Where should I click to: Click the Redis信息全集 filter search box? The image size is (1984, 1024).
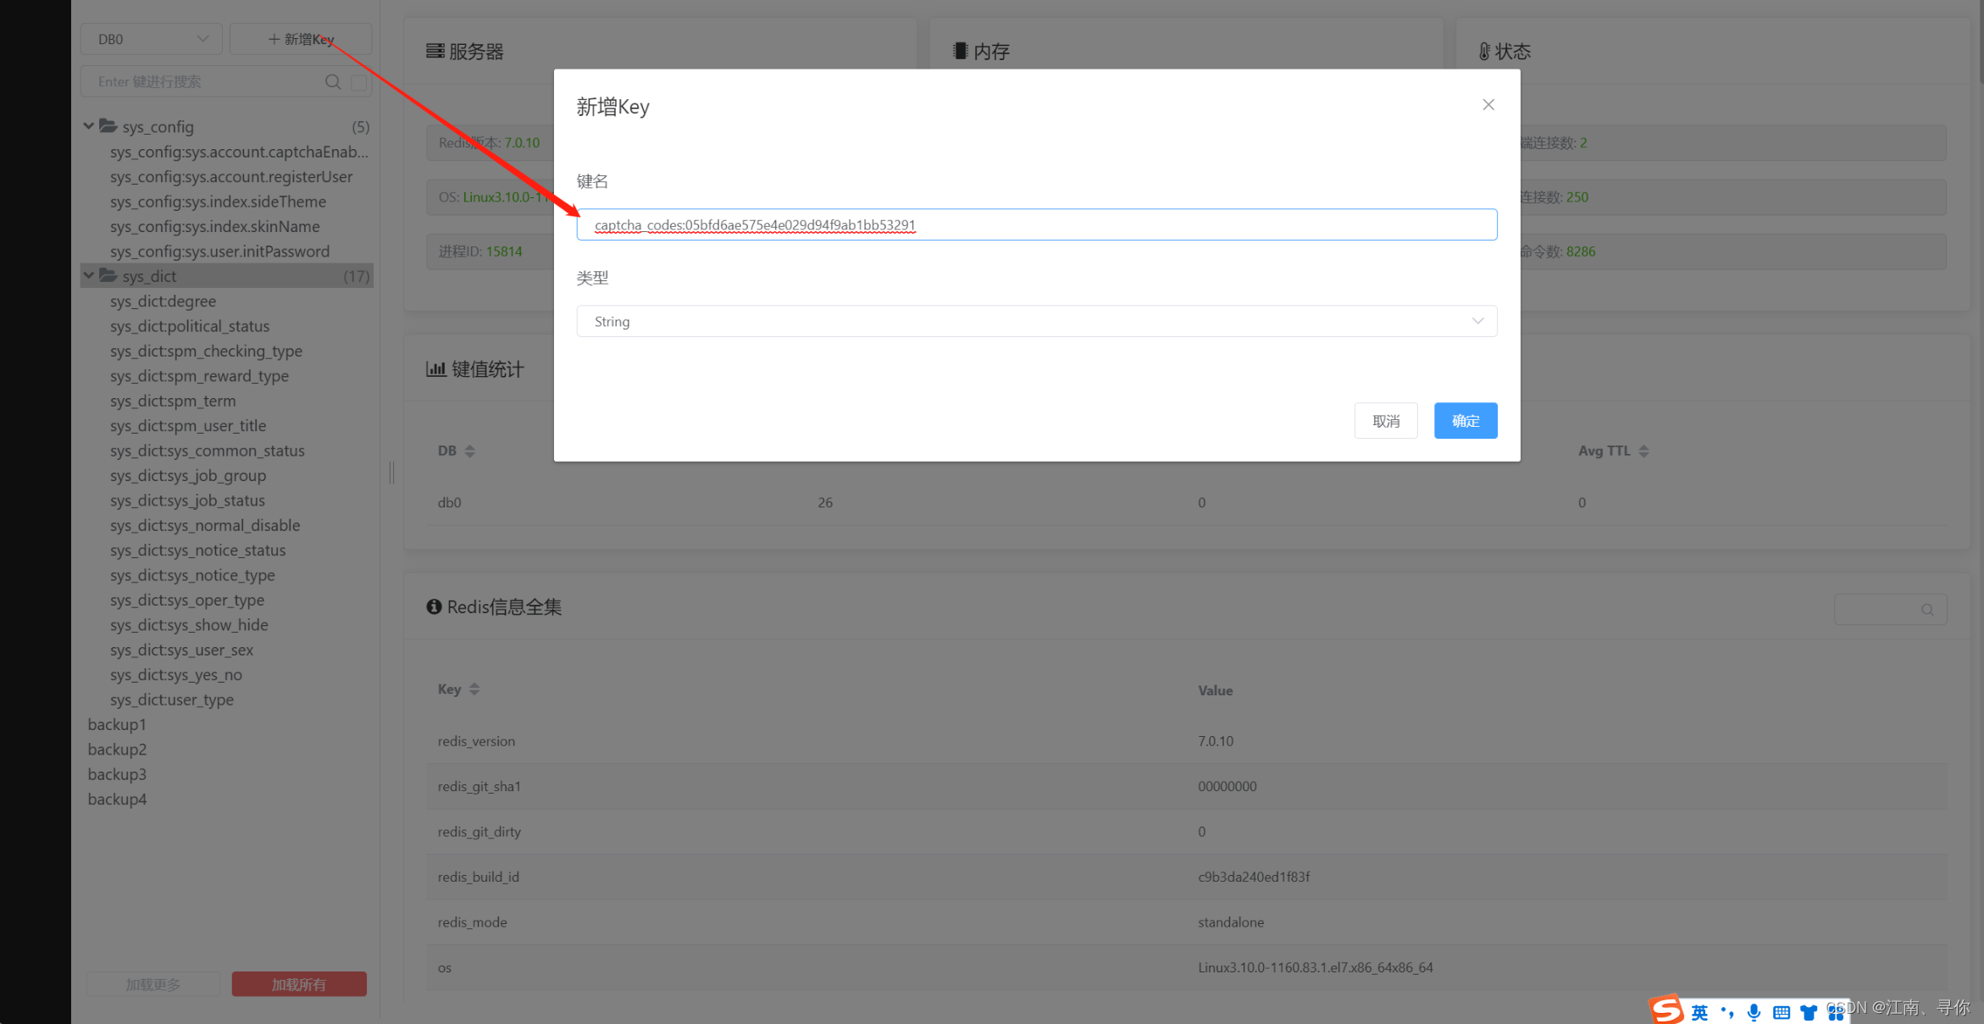[1890, 609]
